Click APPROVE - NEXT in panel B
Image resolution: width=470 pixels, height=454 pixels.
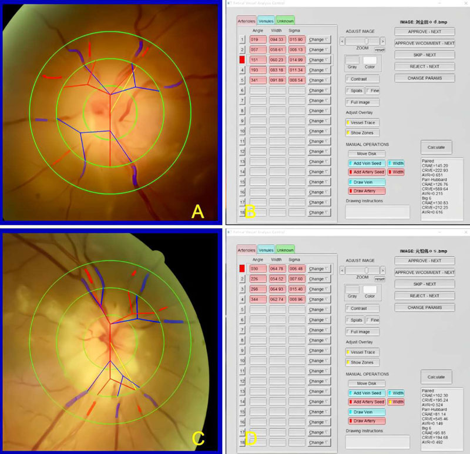pos(424,32)
